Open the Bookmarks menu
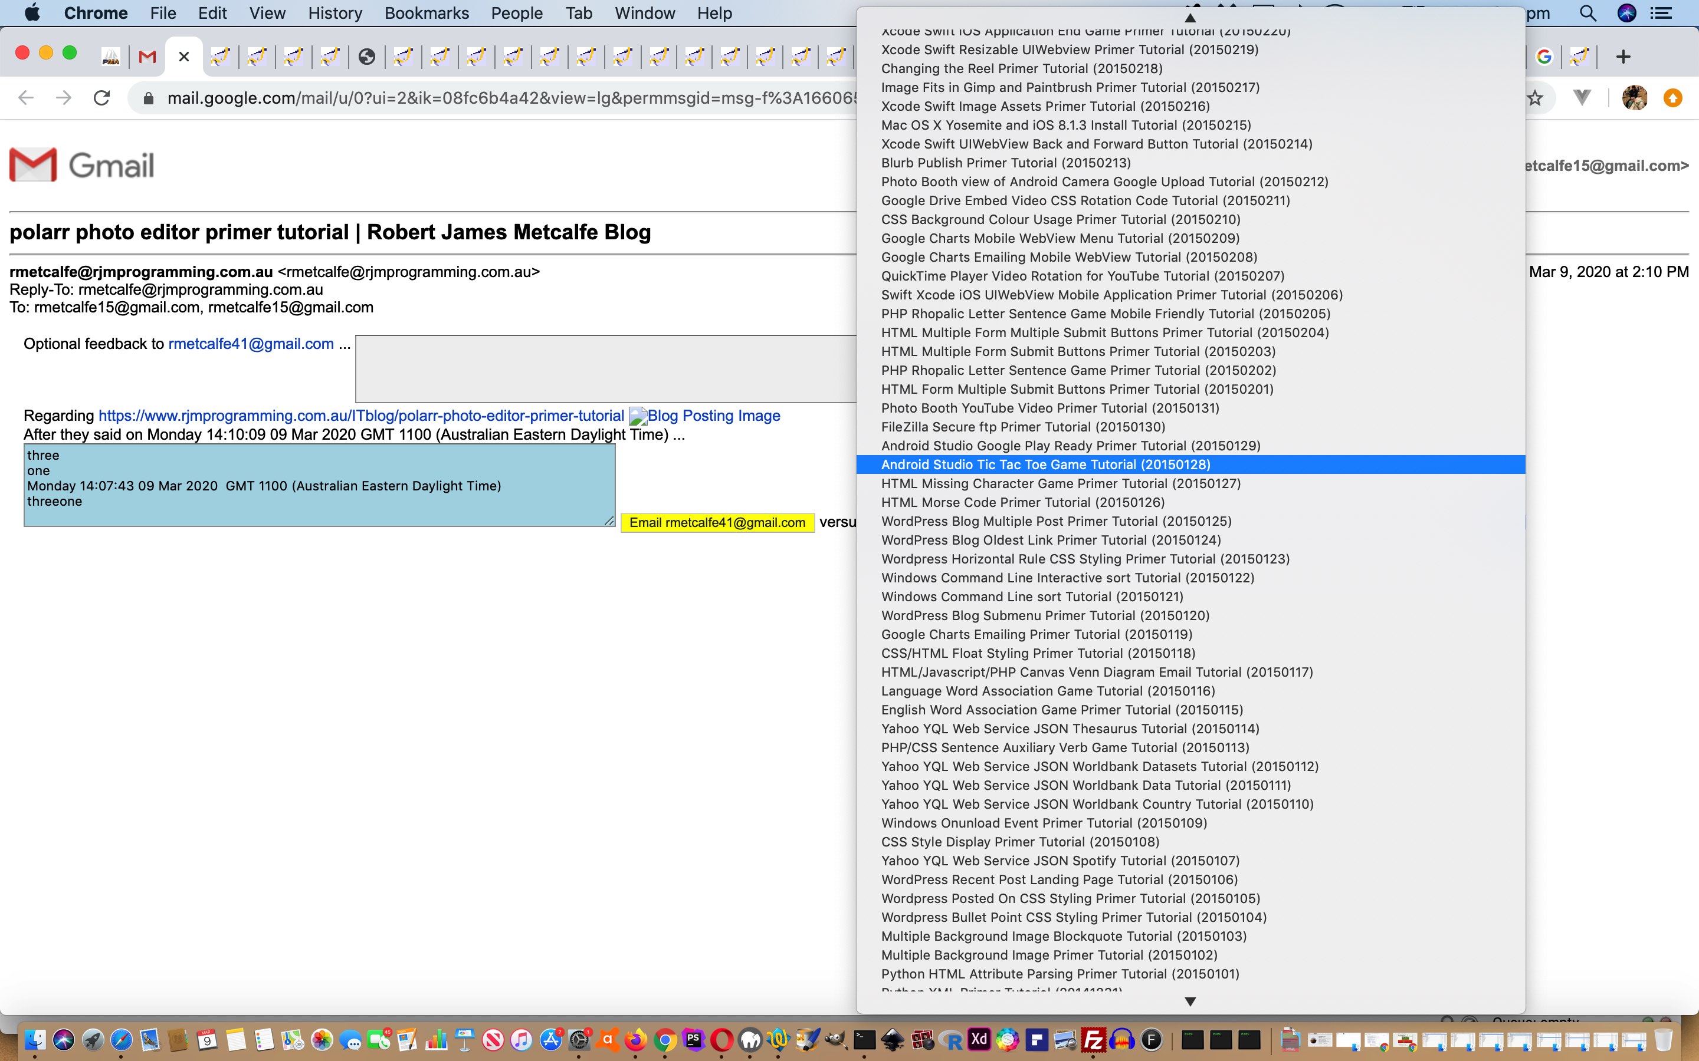The image size is (1699, 1061). [427, 12]
